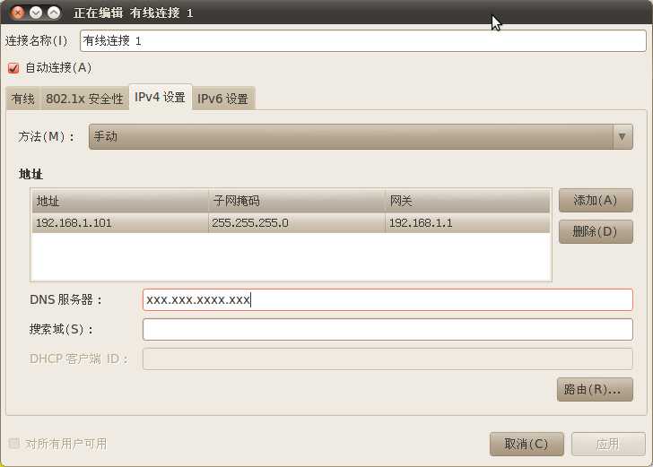Select the netmask cell 255.255.255.0

click(x=297, y=223)
